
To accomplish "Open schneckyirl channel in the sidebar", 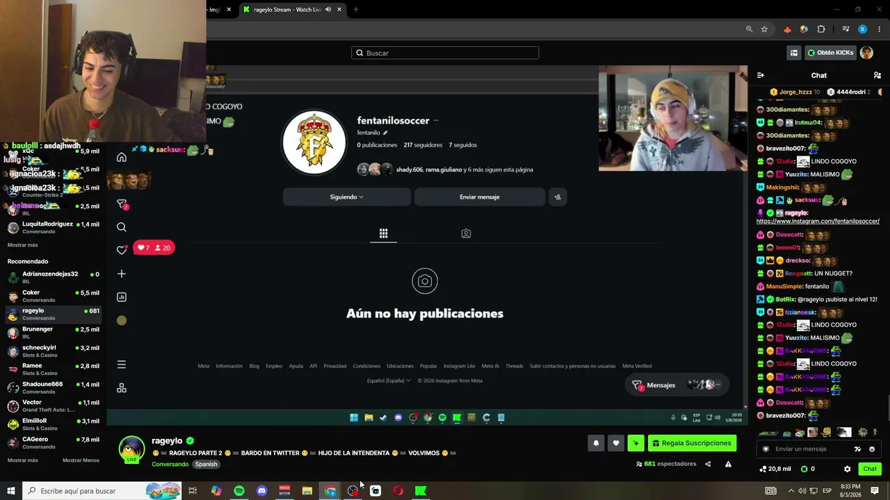I will coord(54,351).
